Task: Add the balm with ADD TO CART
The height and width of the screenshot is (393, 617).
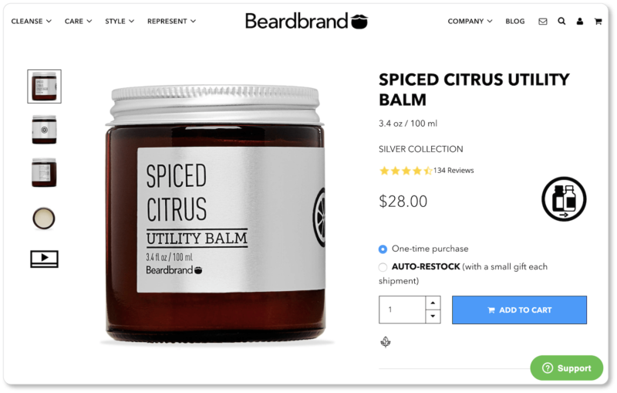Action: [x=519, y=310]
